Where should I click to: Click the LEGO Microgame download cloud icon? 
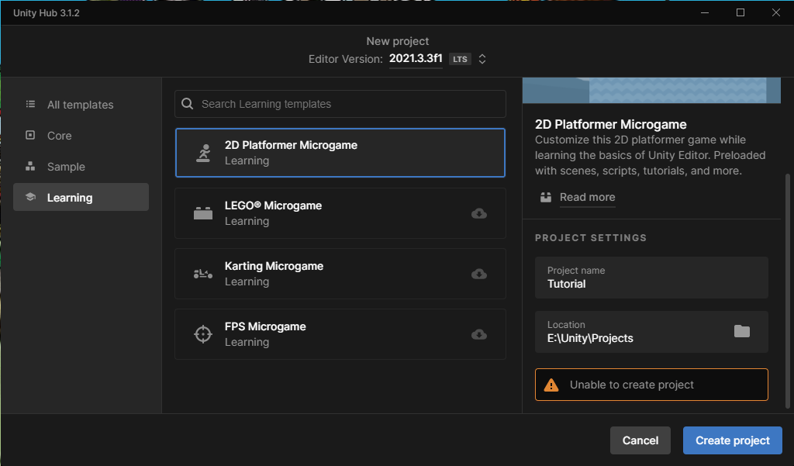pos(479,213)
